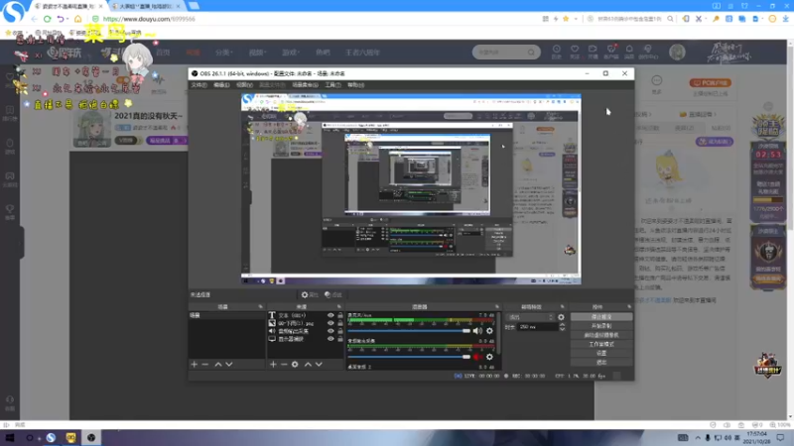Expand the Douyu 视频 navigation dropdown

[x=257, y=53]
